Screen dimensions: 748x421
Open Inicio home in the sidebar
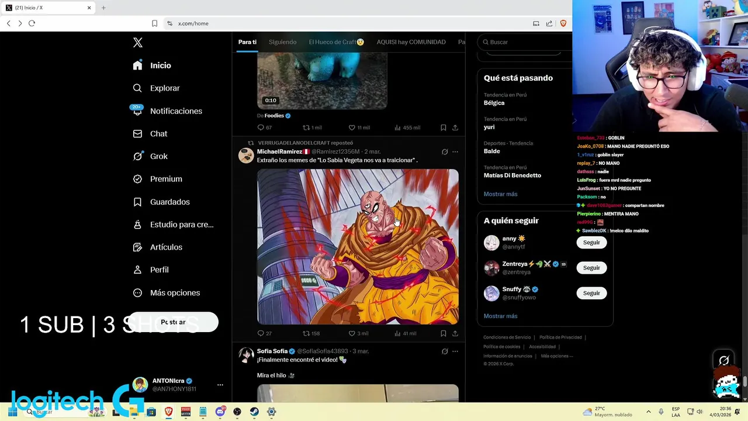tap(152, 65)
